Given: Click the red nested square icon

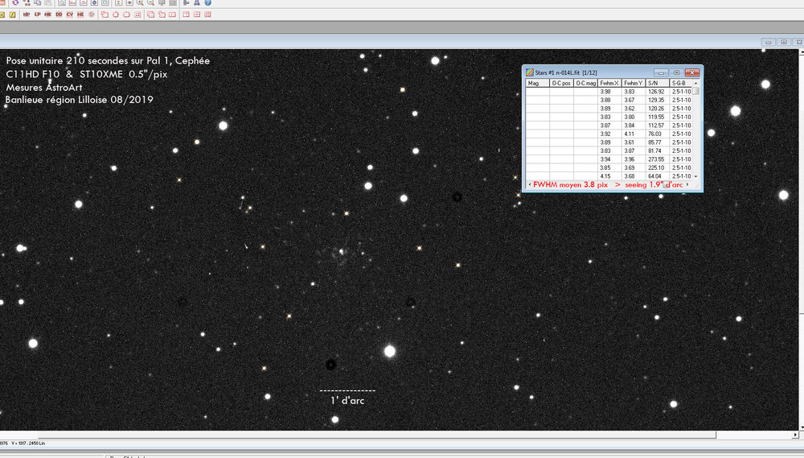Looking at the screenshot, I should pos(137,14).
